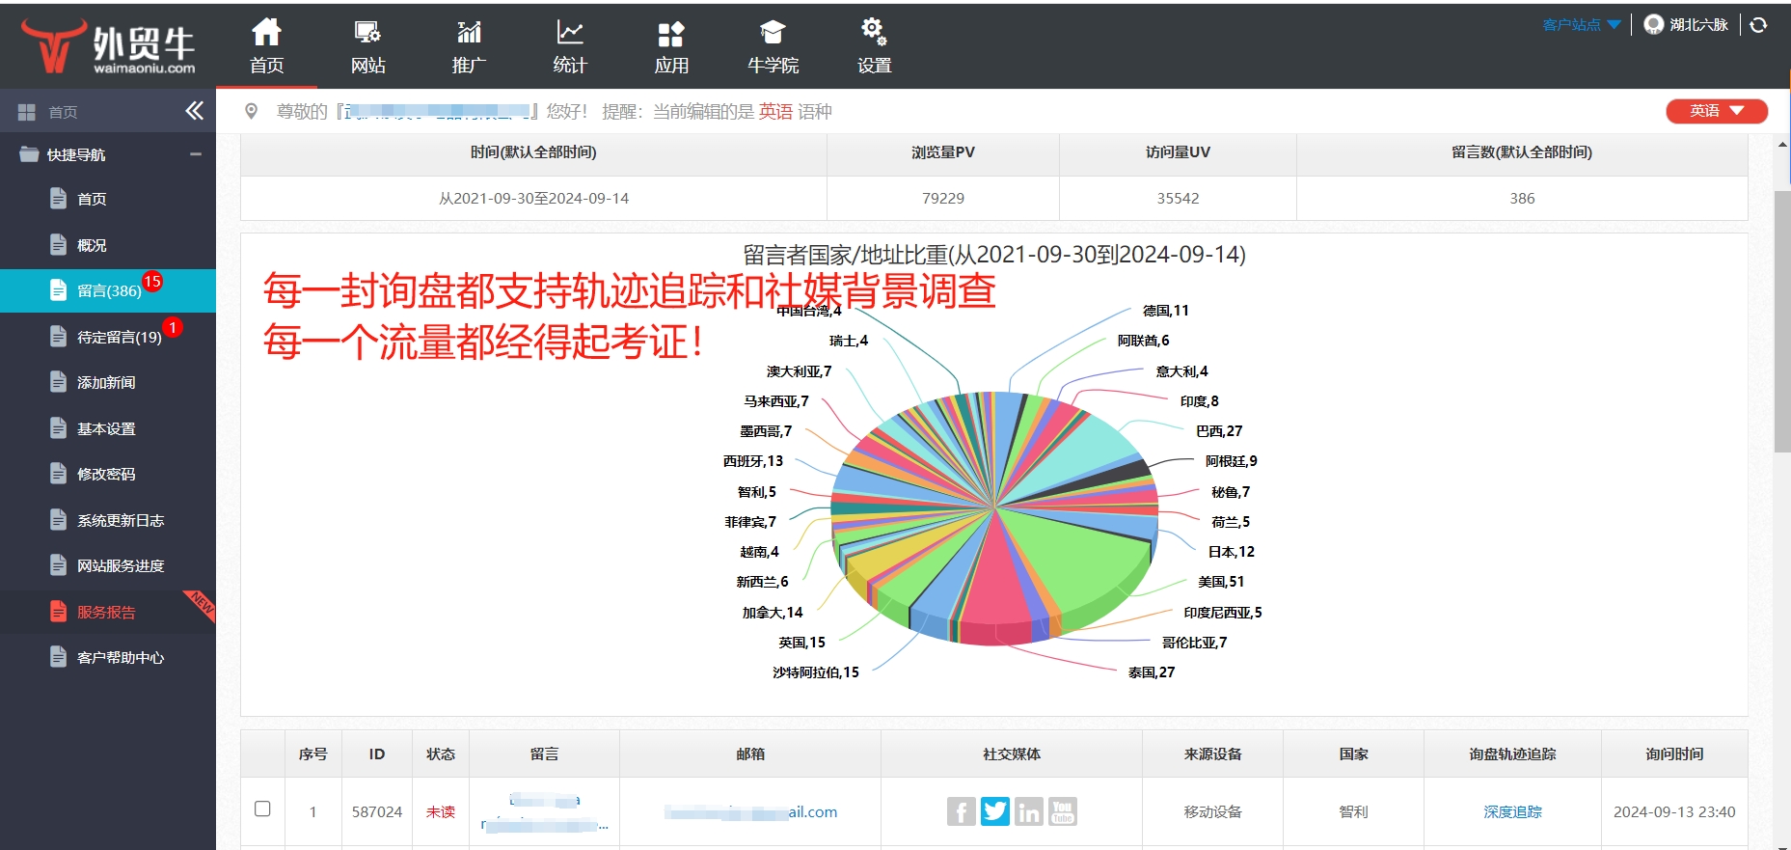Open the 设置 gears icon

(874, 32)
